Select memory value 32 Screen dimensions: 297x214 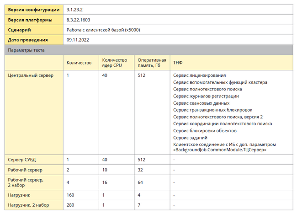coord(140,170)
